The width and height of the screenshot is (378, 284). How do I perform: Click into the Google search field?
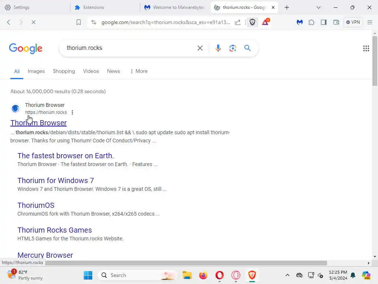(130, 48)
